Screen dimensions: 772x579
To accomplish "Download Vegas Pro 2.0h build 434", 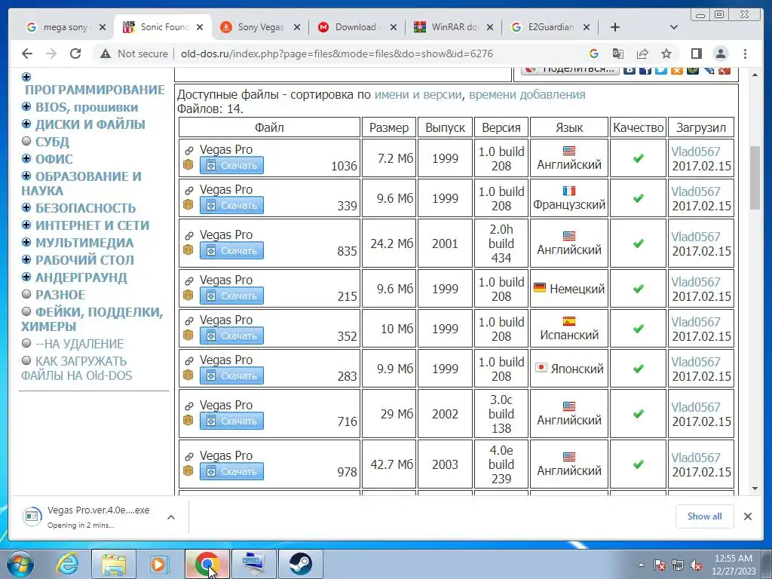I will click(231, 250).
